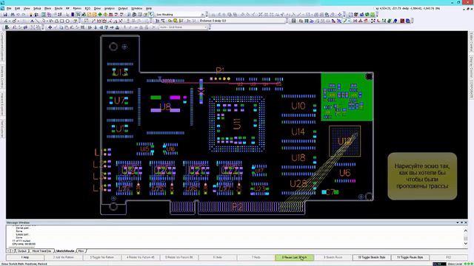The height and width of the screenshot is (266, 474).
Task: Open the Planes menu
Action: tap(77, 8)
